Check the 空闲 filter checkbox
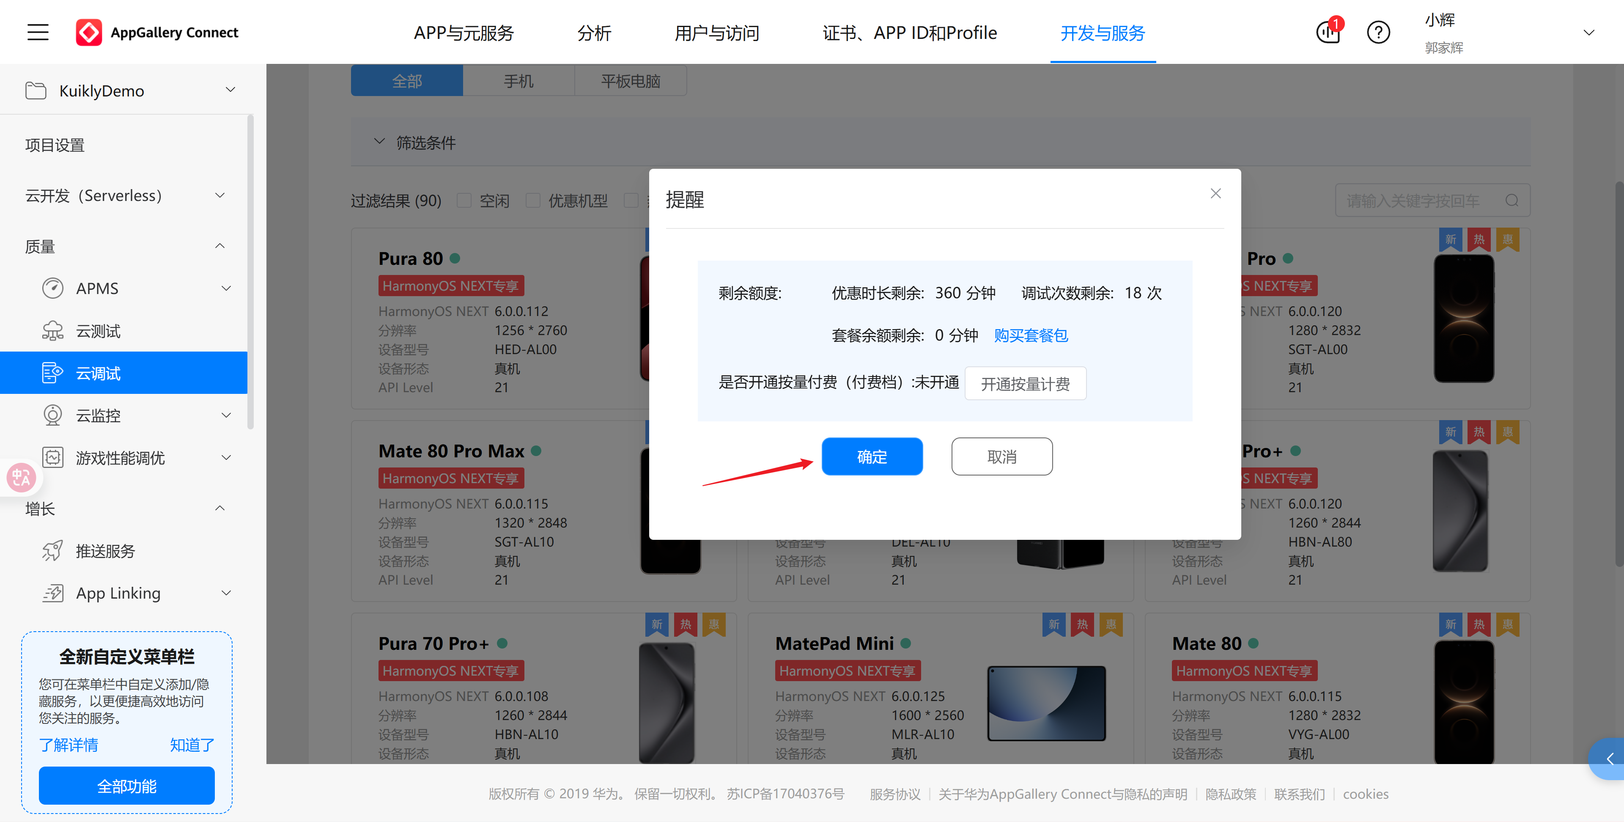The image size is (1624, 822). [x=464, y=200]
